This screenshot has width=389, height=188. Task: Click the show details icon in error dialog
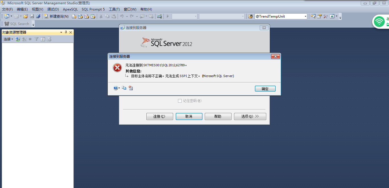(x=131, y=88)
